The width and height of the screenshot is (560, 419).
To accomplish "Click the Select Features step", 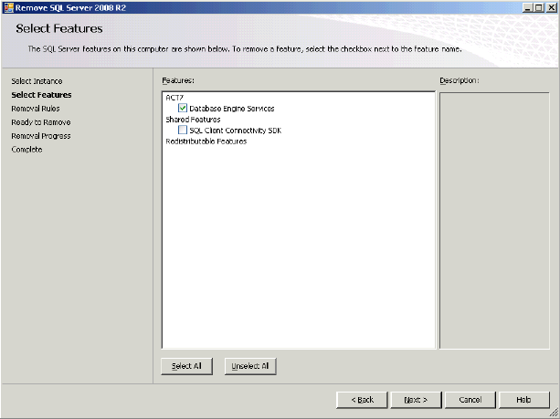I will tap(41, 95).
